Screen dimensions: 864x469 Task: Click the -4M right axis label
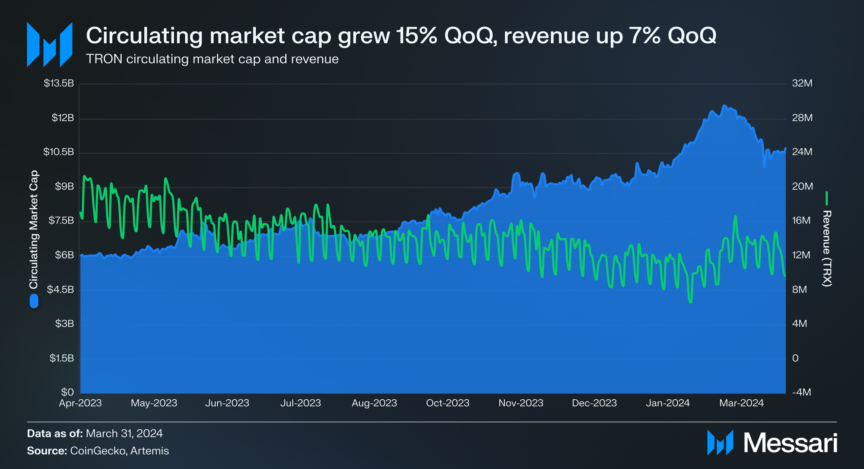pos(801,392)
